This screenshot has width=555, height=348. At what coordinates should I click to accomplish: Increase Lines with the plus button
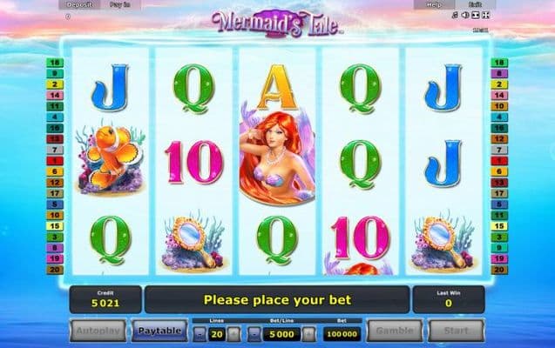point(234,334)
